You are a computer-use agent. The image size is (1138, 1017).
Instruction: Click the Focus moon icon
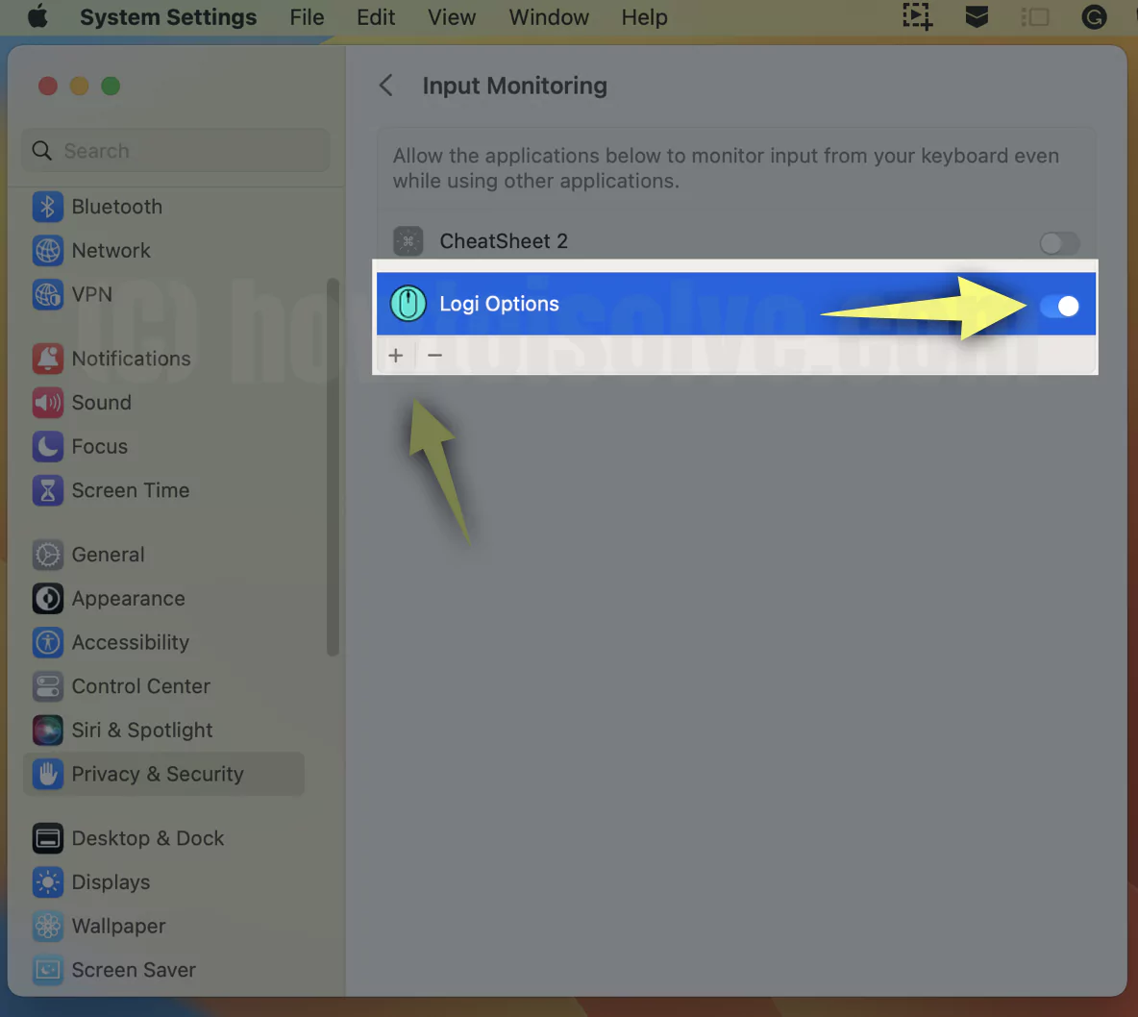click(x=48, y=446)
